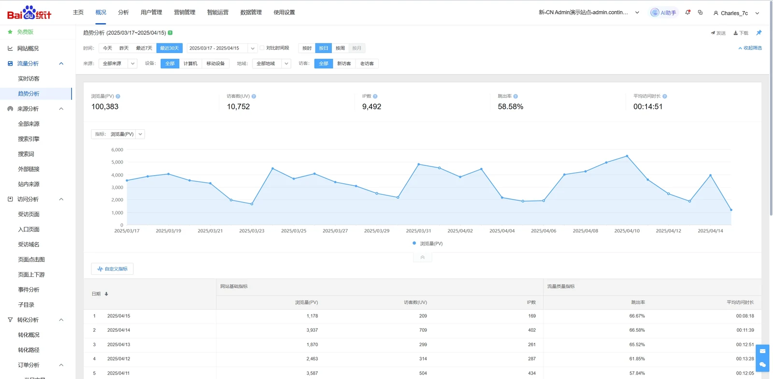Select the 今天 time range
Screen dimensions: 773x379
[x=107, y=48]
